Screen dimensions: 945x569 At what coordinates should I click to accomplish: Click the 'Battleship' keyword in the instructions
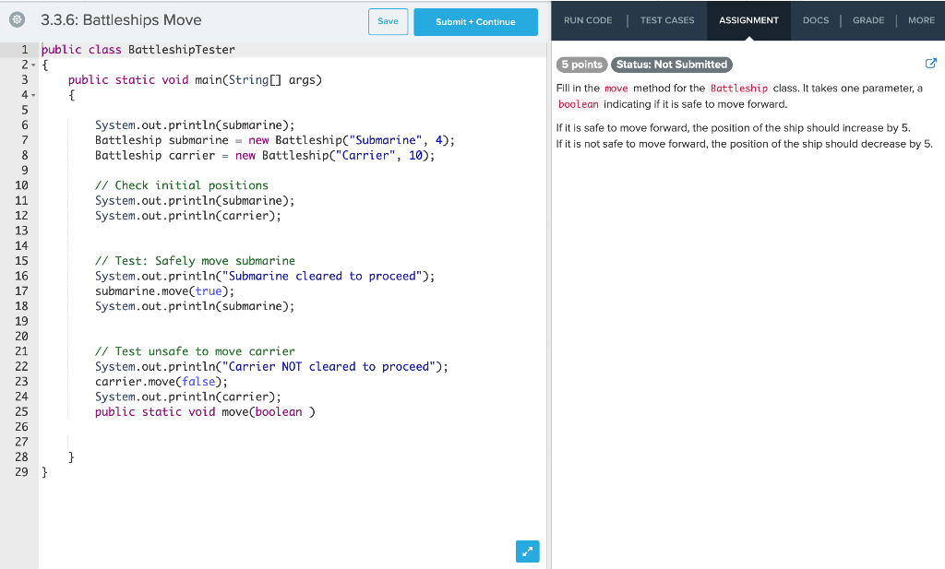[x=739, y=89]
